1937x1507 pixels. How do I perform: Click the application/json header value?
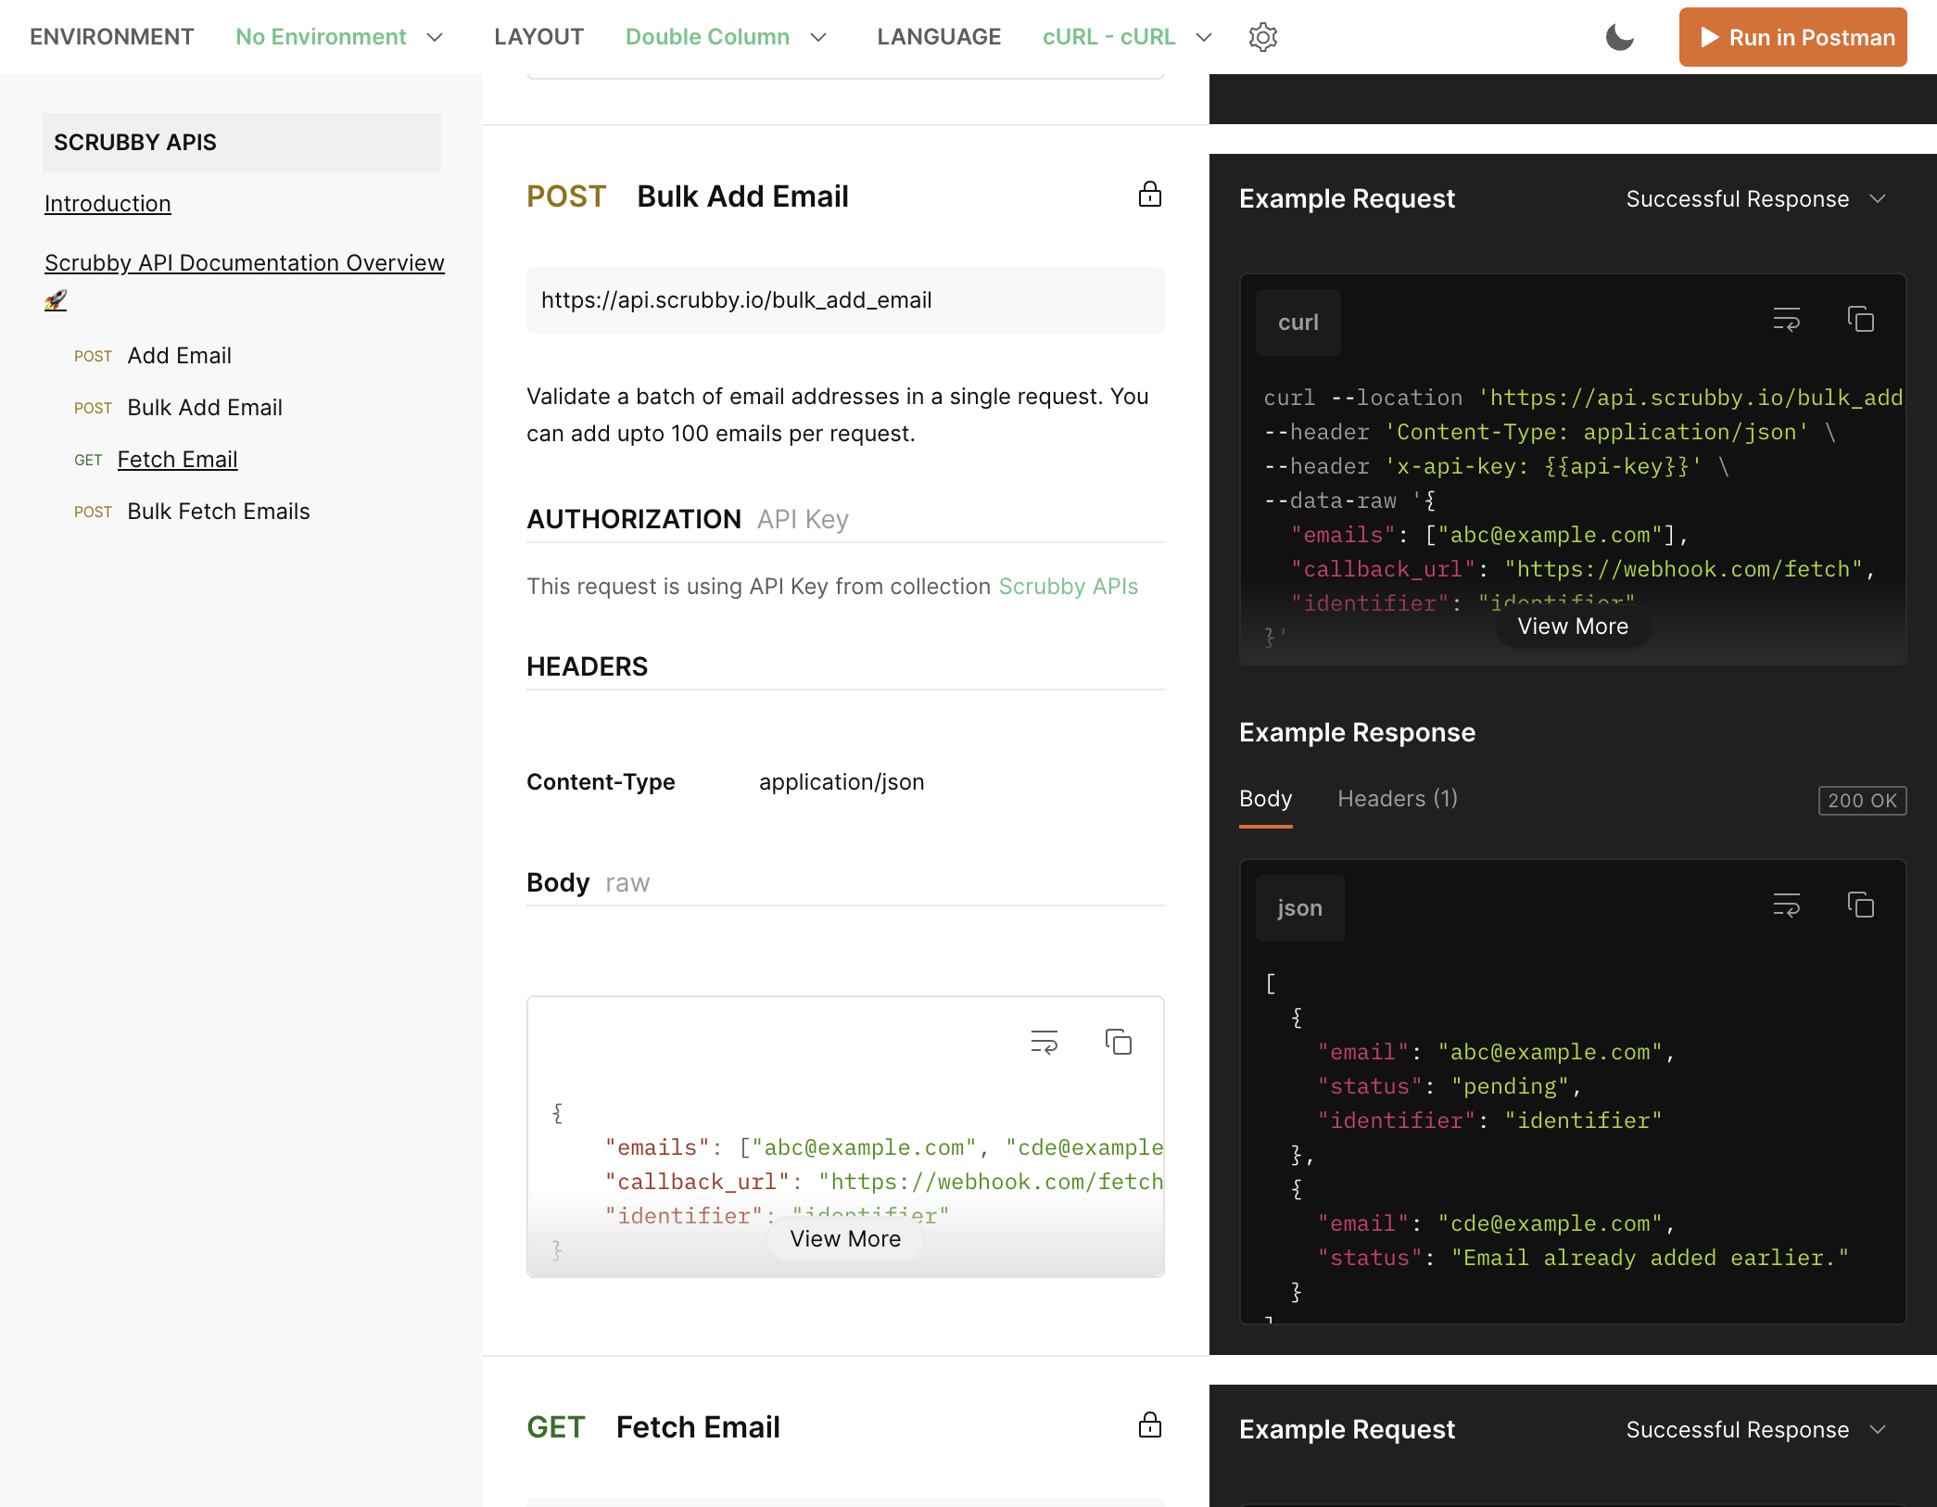(x=842, y=782)
